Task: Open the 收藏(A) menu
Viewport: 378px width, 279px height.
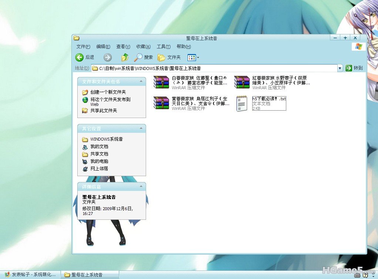Action: (143, 47)
